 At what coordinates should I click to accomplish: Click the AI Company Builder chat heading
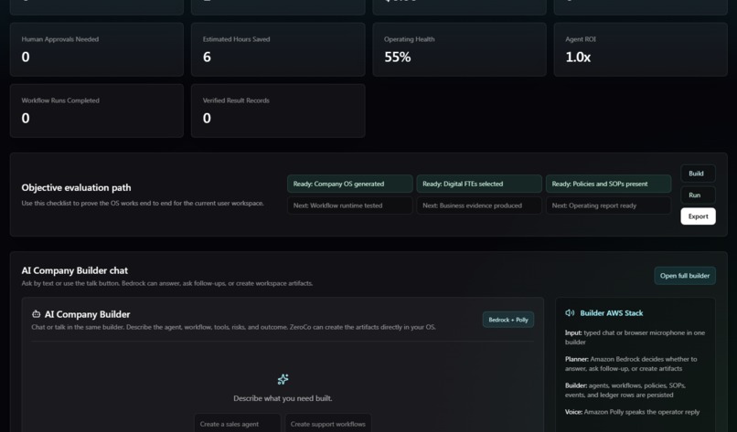coord(74,270)
